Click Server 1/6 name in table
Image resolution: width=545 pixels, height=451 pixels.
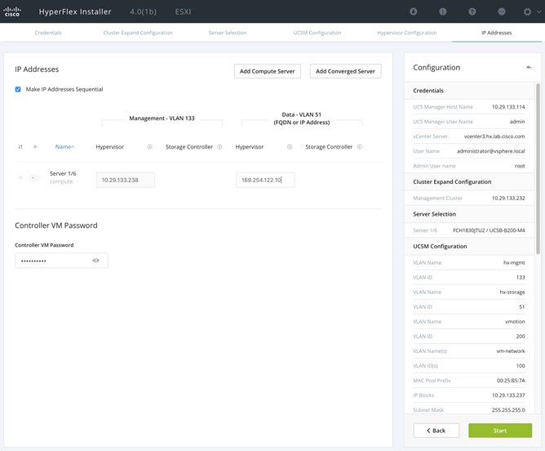click(63, 173)
